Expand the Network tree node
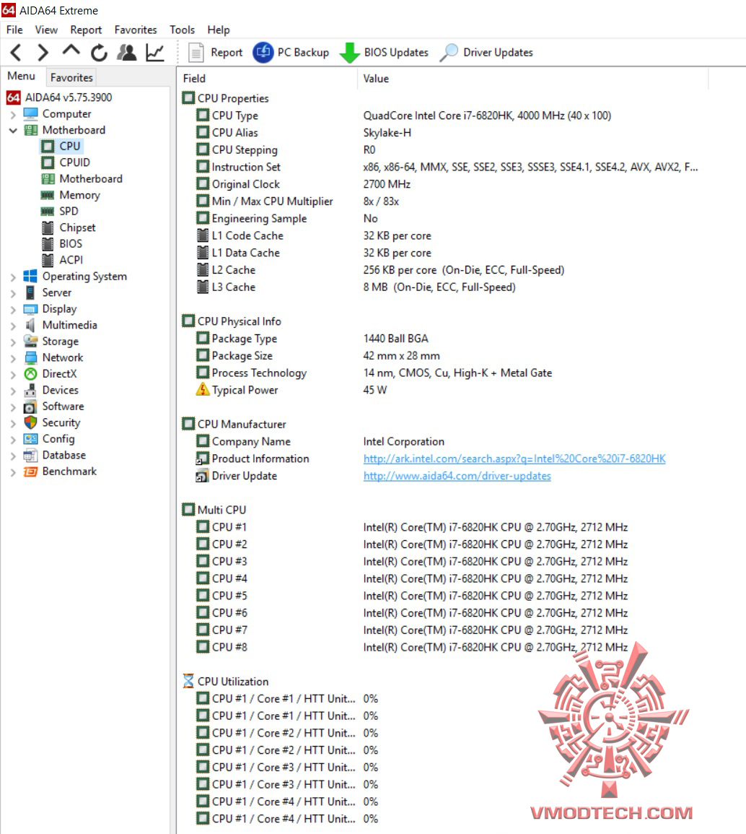This screenshot has width=746, height=834. 13,358
